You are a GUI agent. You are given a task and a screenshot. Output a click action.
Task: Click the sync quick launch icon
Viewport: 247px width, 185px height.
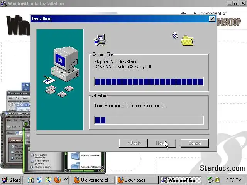point(39,180)
